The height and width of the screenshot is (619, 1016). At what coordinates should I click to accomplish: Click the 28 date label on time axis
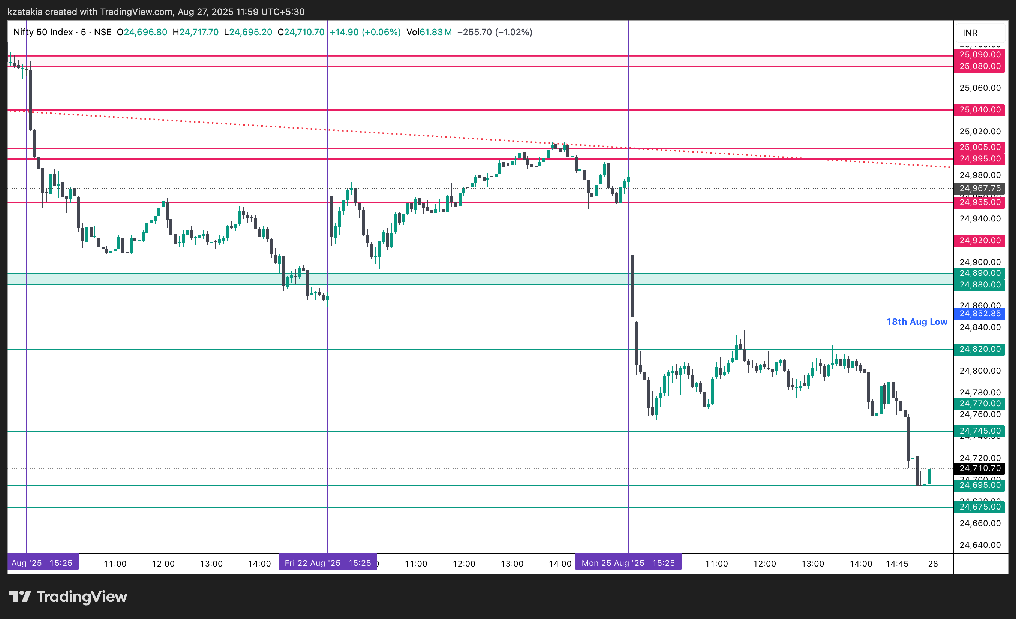click(x=933, y=564)
